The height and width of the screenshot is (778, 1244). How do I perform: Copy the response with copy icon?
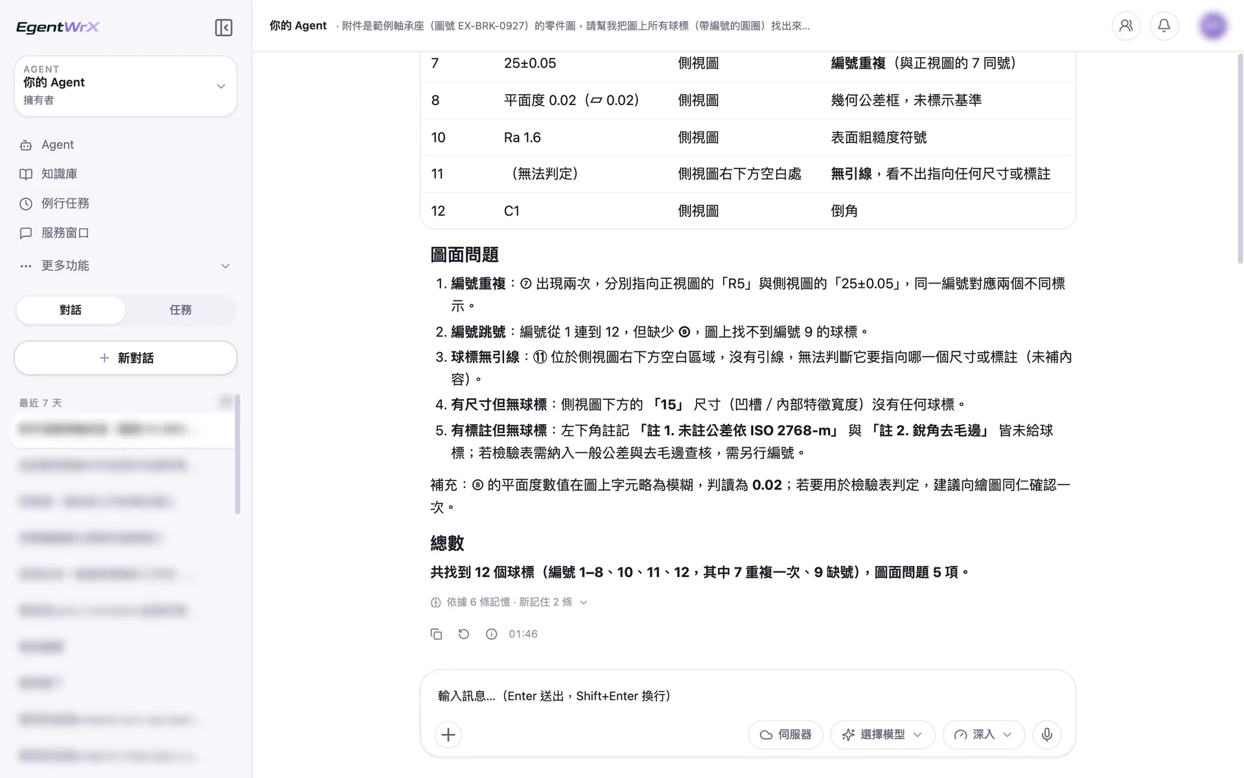tap(436, 634)
